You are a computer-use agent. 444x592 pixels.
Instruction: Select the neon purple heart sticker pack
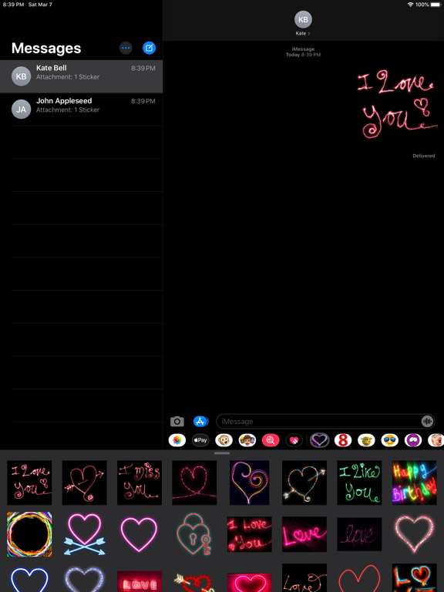coord(319,440)
